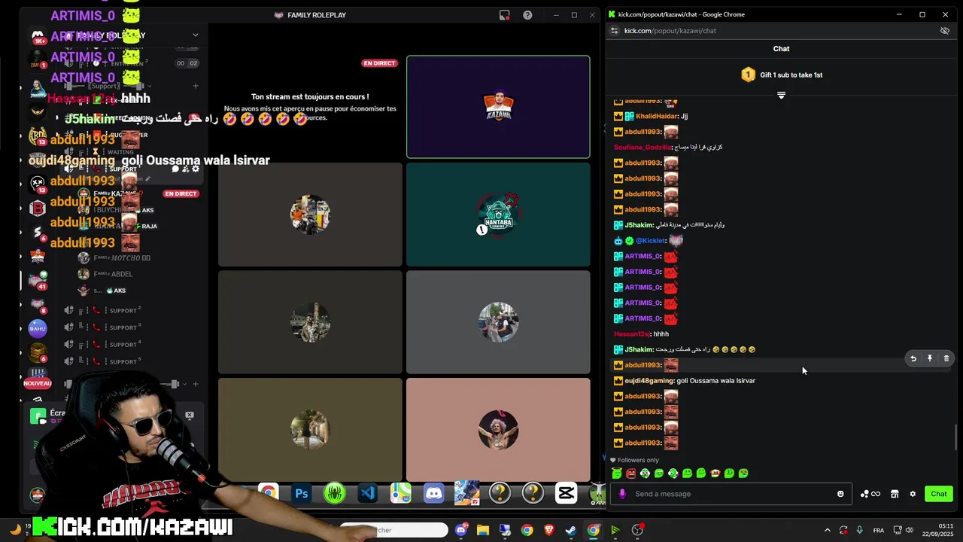Open site information icon beside kick.com URL

coord(614,31)
